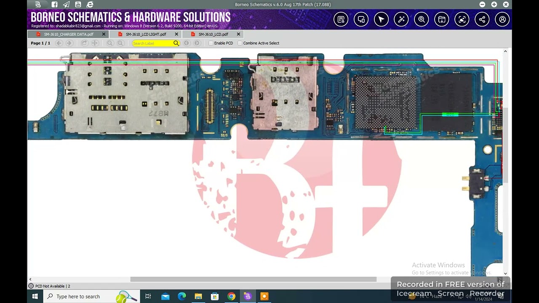The image size is (539, 303).
Task: Open the Internet Explorer website icon
Action: tap(90, 5)
